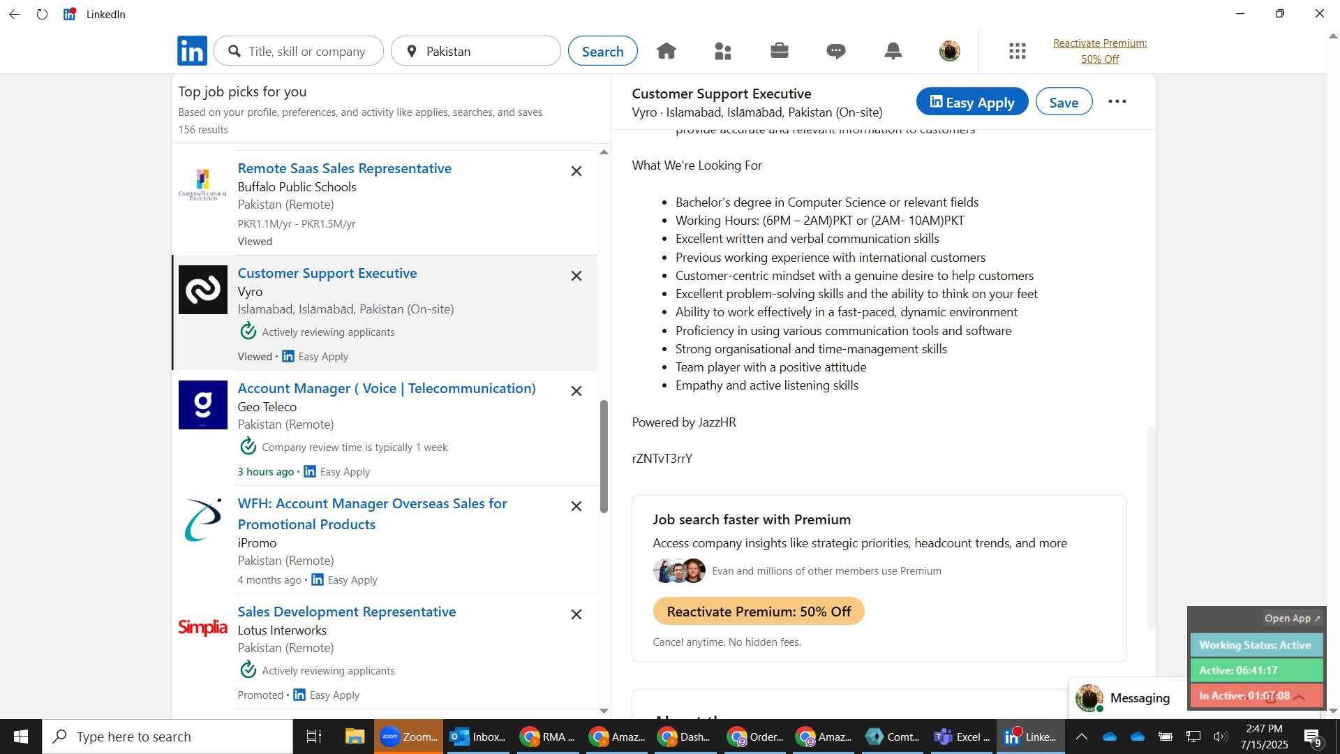Screen dimensions: 1340x754
Task: Switch to Zoom taskbar app
Action: (409, 737)
